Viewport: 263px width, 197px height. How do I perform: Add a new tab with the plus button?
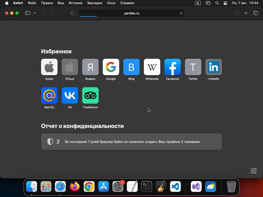click(246, 13)
